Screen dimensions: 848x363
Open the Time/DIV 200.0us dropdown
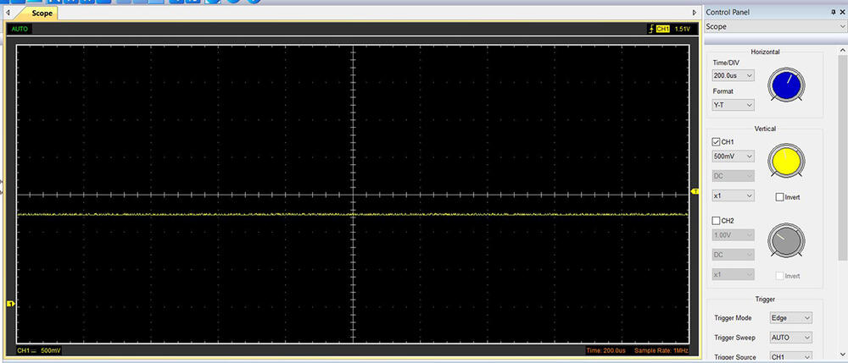(733, 76)
